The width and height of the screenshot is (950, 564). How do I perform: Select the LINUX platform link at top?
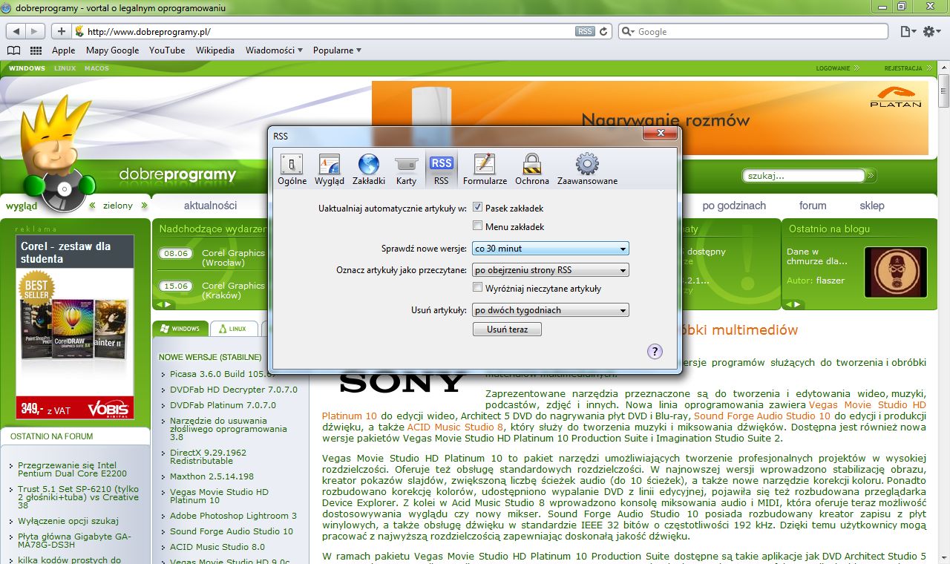pyautogui.click(x=65, y=68)
